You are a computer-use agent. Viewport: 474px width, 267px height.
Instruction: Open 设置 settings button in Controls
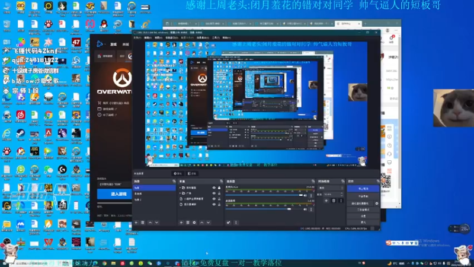point(363,216)
